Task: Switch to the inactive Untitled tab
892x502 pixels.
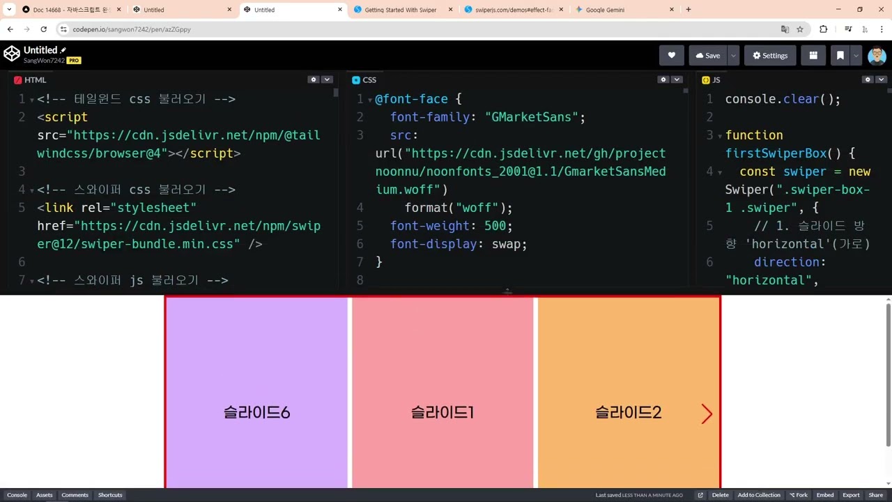Action: click(183, 10)
